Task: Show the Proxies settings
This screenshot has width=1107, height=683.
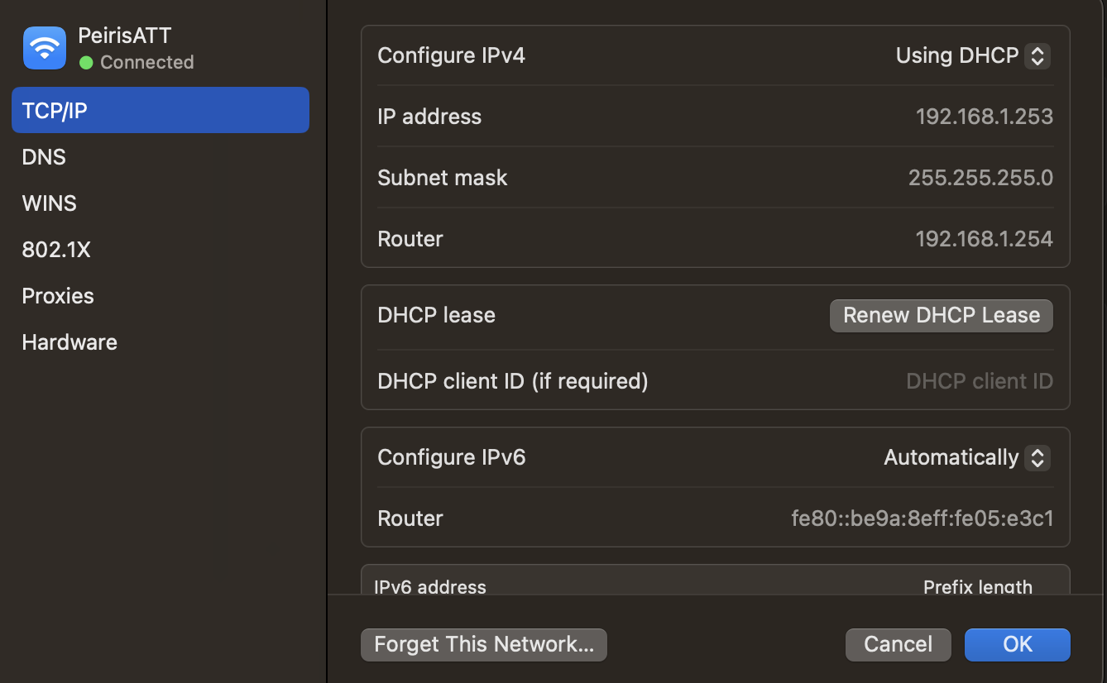Action: (58, 296)
